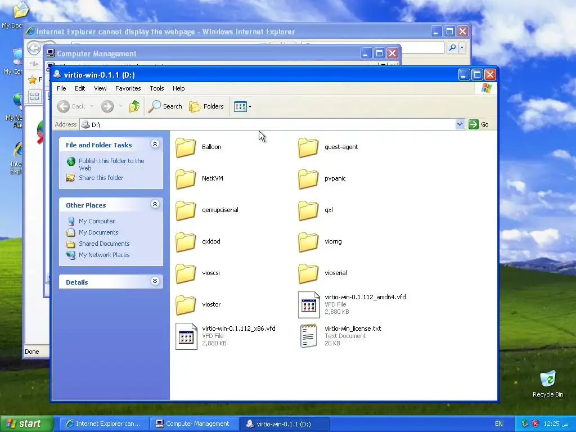Open Internet Explorer search provider dropdown

(462, 47)
